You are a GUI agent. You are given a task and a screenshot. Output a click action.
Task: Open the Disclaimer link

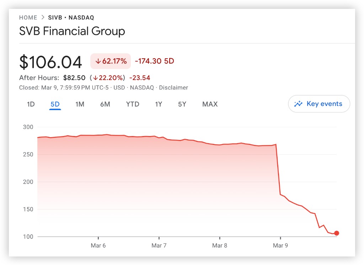point(173,87)
